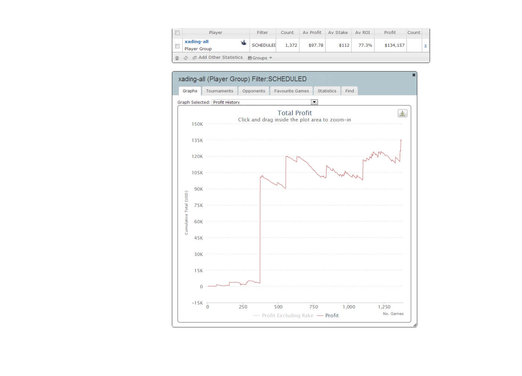Sort by the Av ROI column header
522x376 pixels.
point(362,33)
